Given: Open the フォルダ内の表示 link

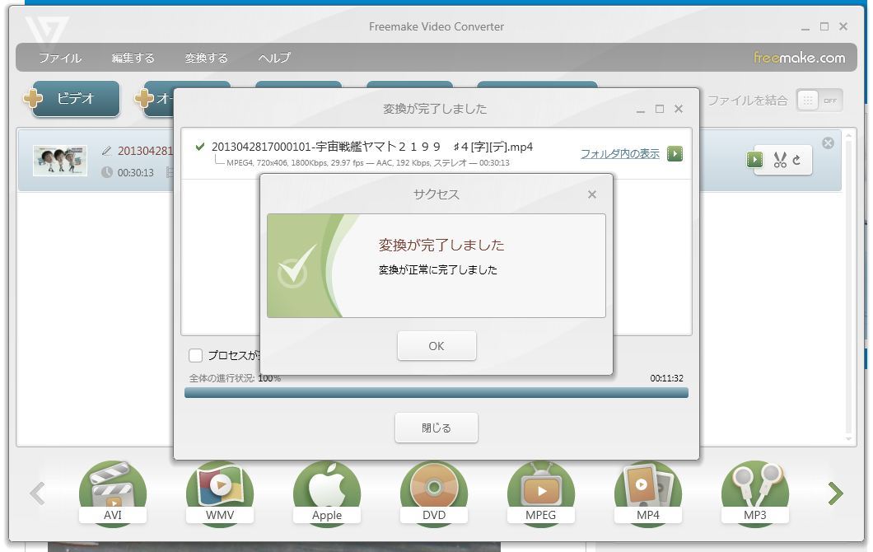Looking at the screenshot, I should [619, 154].
